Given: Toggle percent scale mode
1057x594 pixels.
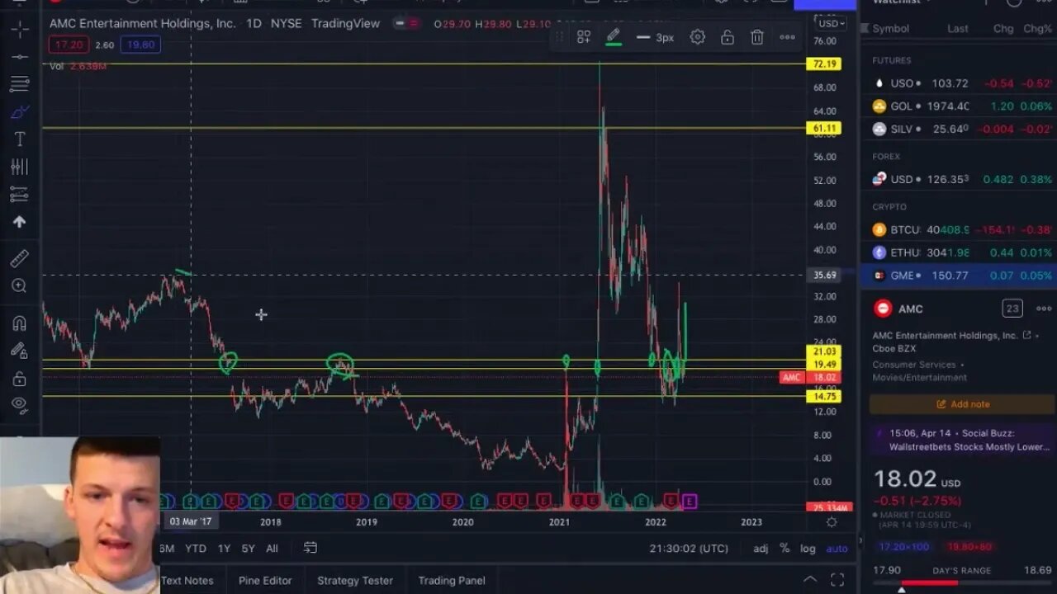Looking at the screenshot, I should [x=784, y=549].
